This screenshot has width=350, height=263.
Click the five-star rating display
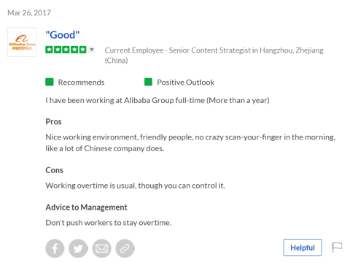point(66,50)
